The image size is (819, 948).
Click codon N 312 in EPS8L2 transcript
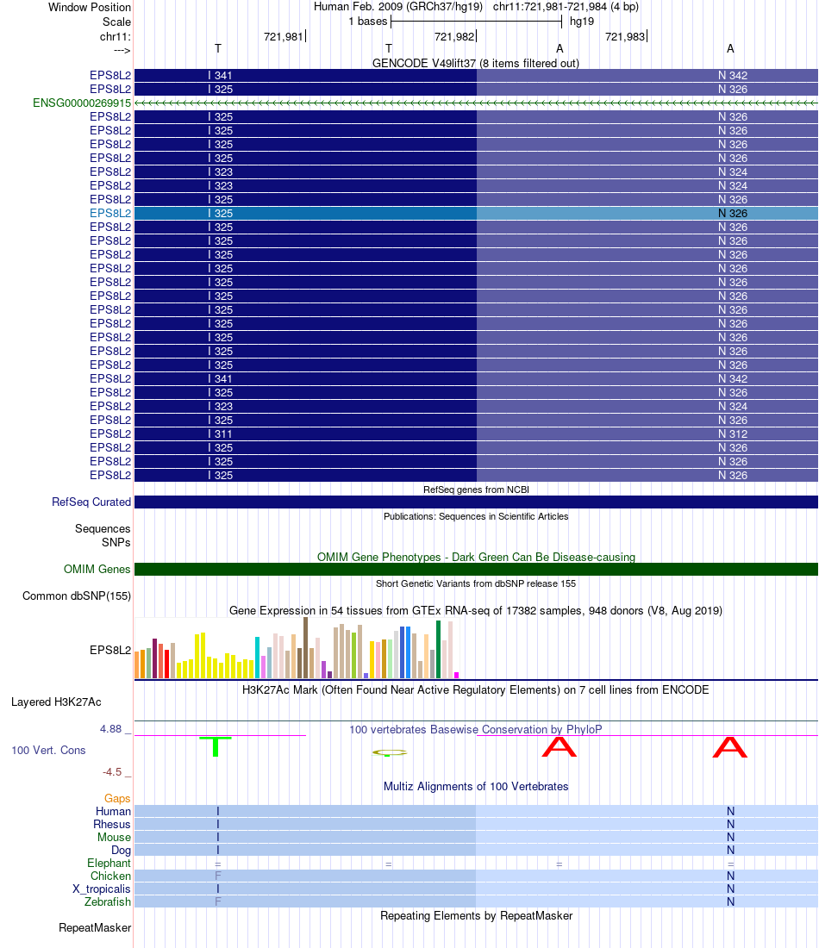[733, 434]
